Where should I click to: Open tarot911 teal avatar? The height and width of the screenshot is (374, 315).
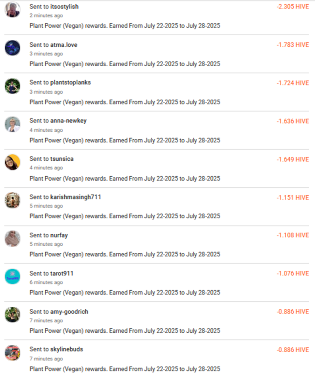pos(12,276)
